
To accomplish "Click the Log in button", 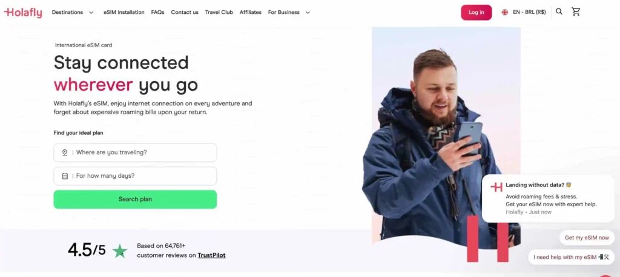I will pos(476,12).
